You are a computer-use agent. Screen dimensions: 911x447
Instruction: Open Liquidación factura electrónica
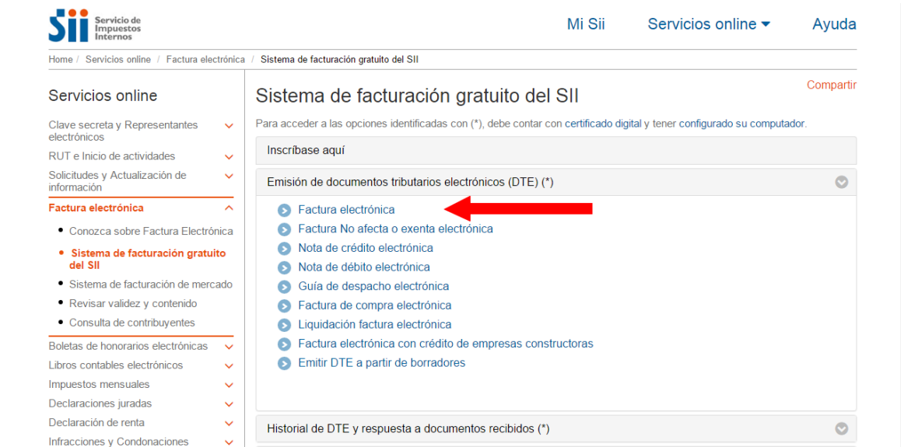pos(375,324)
